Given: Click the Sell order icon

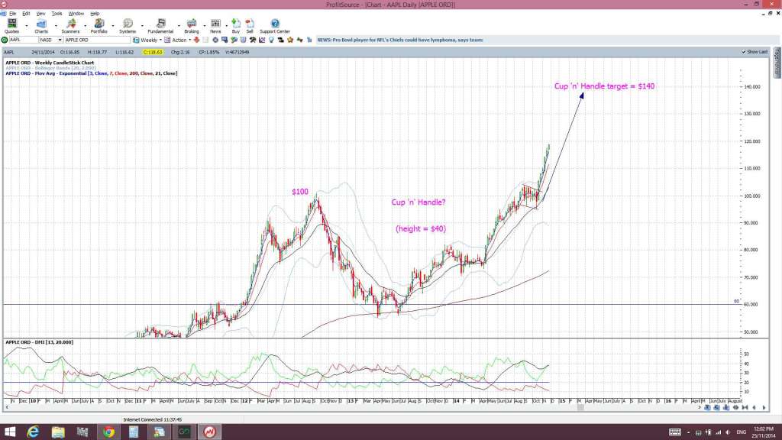Looking at the screenshot, I should (250, 24).
